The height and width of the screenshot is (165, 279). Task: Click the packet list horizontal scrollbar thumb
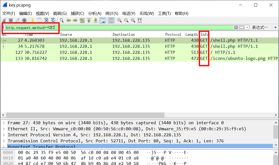coord(85,115)
